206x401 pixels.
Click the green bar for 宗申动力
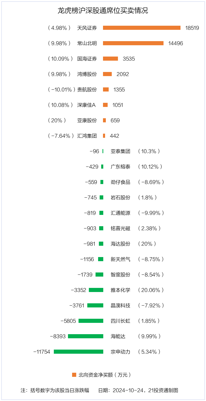[79, 352]
